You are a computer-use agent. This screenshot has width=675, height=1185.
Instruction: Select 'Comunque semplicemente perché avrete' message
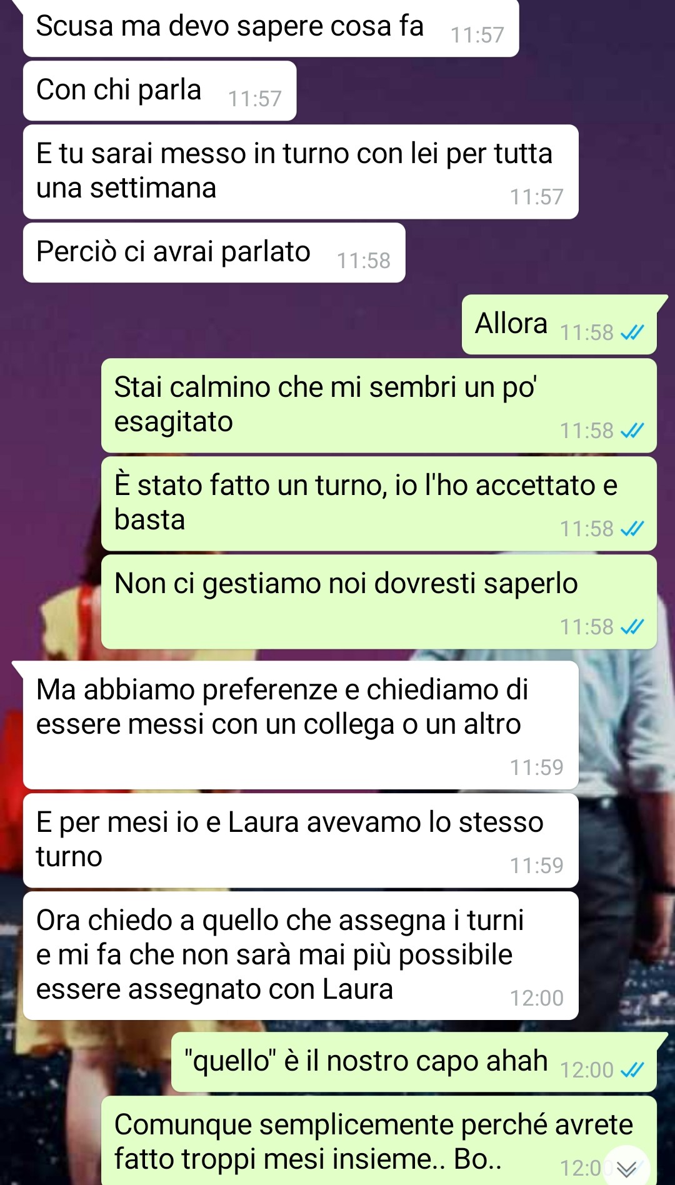(379, 1141)
